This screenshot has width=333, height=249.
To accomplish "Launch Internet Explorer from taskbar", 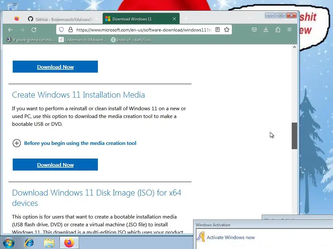I will pos(29,243).
